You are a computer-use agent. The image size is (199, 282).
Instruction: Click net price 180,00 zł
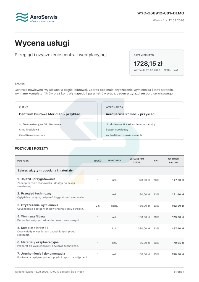point(144,194)
